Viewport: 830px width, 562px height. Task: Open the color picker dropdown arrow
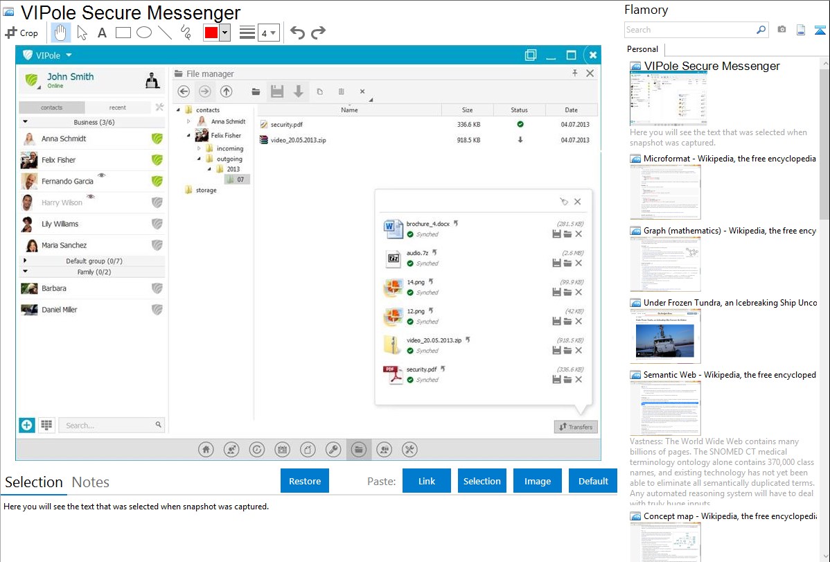pos(225,33)
